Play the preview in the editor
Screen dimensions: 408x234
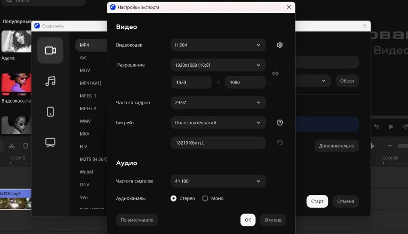tap(391, 127)
